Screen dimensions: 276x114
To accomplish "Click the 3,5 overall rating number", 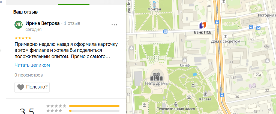I will pos(27,111).
